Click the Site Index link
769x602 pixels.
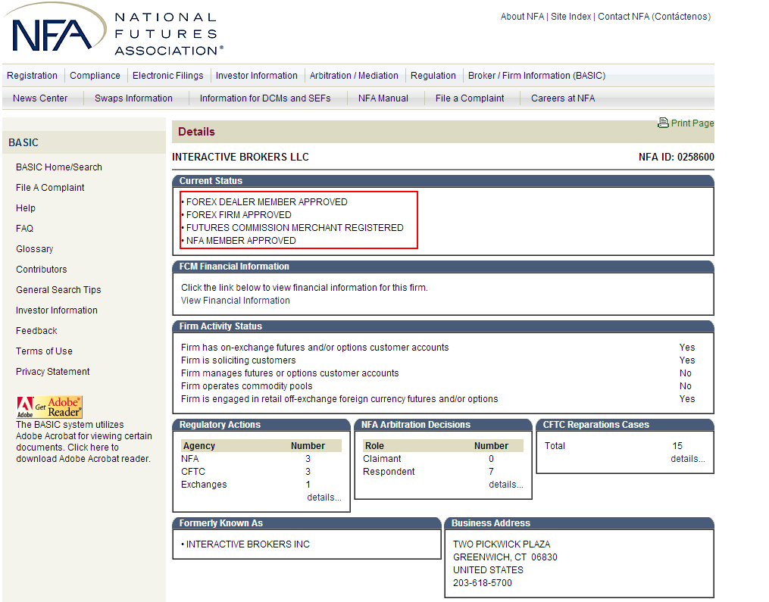point(570,17)
